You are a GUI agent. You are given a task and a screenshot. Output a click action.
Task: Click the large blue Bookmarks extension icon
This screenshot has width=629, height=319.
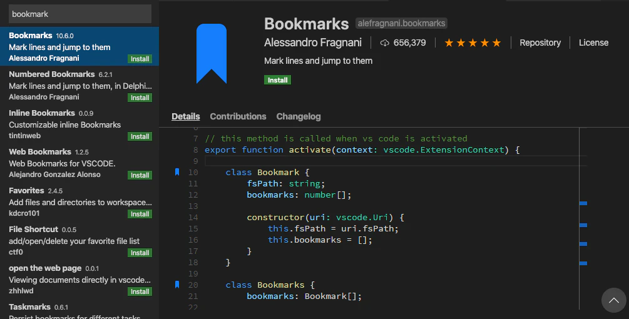pos(212,54)
